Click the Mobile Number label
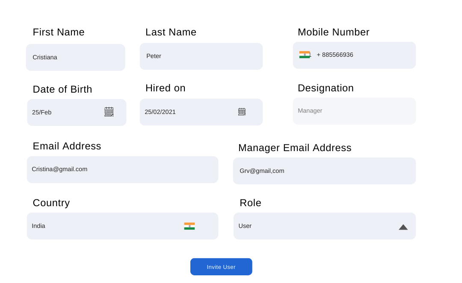 [x=333, y=32]
